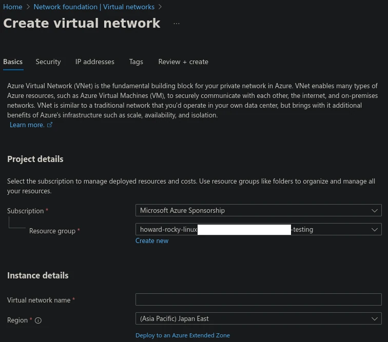Image resolution: width=388 pixels, height=342 pixels.
Task: Follow the Learn more link
Action: [27, 125]
